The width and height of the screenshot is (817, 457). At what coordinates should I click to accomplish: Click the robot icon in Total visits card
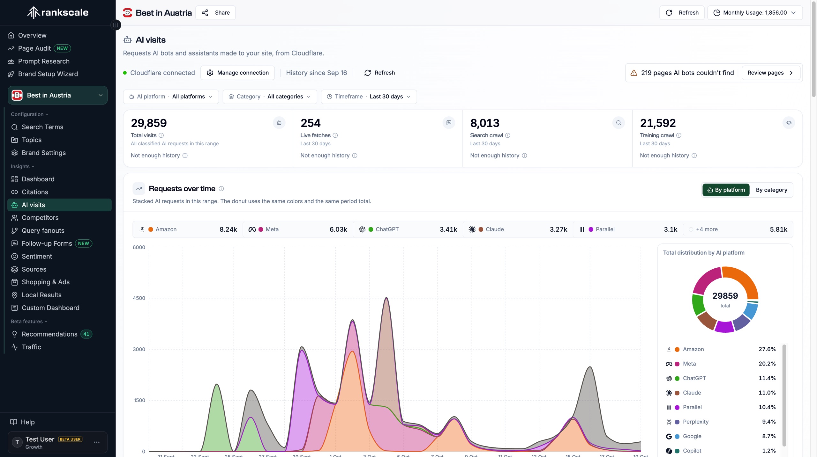coord(279,123)
